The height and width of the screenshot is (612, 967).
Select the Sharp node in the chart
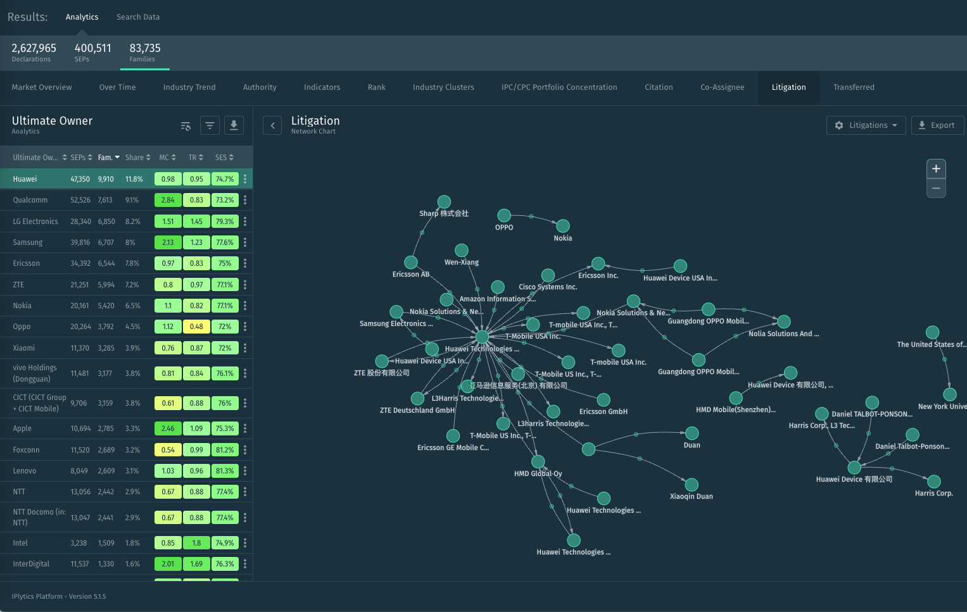click(x=445, y=202)
